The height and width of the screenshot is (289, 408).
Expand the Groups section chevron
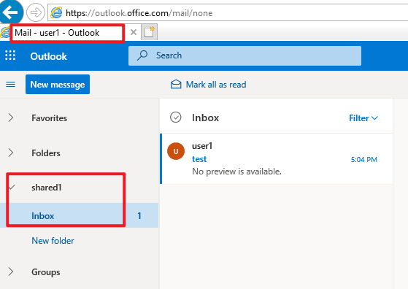point(11,271)
